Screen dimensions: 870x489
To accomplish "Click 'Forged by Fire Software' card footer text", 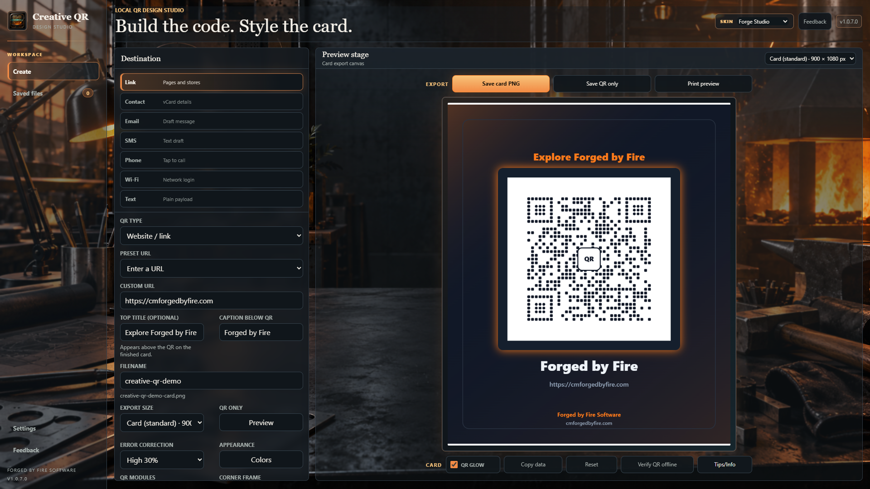I will pos(589,415).
